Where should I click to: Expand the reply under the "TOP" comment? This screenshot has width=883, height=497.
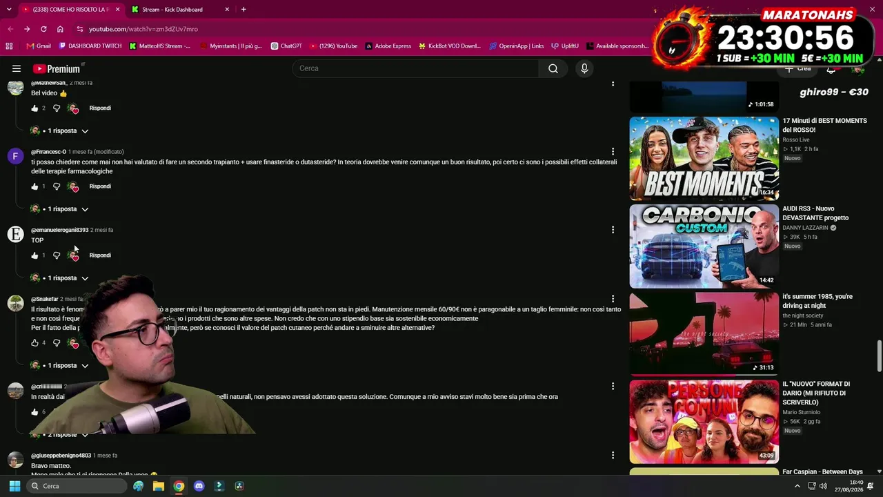point(60,278)
